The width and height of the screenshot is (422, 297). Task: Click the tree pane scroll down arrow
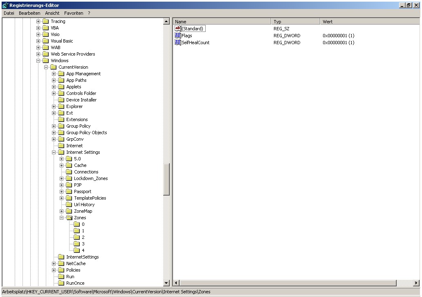166,283
